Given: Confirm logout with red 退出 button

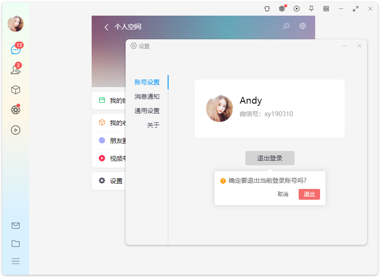Looking at the screenshot, I should coord(309,194).
